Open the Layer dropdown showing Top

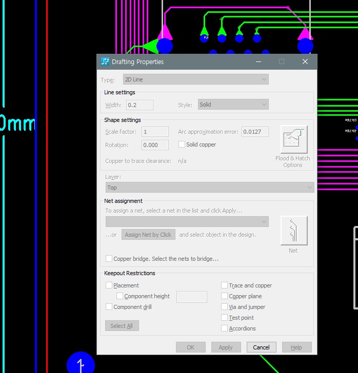[209, 188]
